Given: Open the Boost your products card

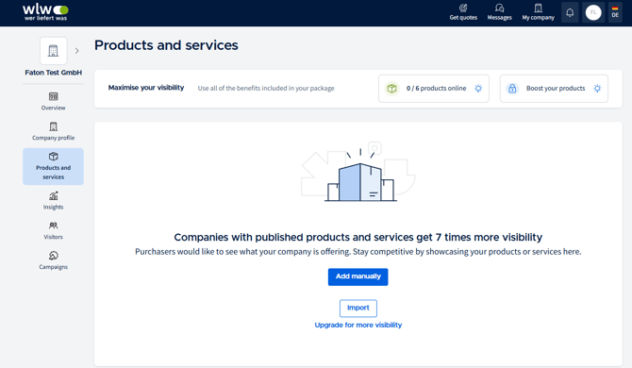Looking at the screenshot, I should 554,89.
